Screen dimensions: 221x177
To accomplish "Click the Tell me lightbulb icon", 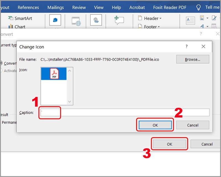I will [198, 7].
